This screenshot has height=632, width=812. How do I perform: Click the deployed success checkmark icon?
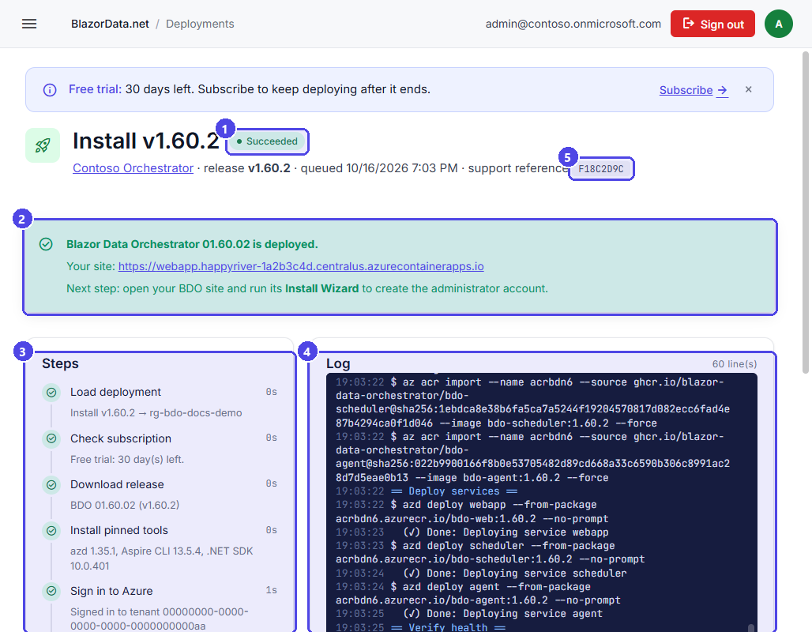pyautogui.click(x=46, y=244)
